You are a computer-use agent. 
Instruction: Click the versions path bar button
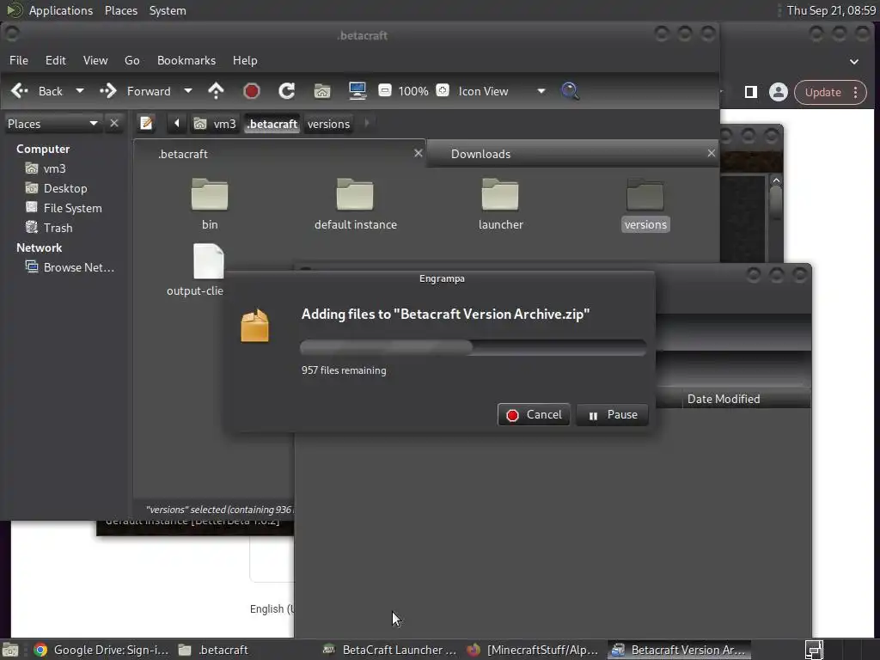click(328, 124)
